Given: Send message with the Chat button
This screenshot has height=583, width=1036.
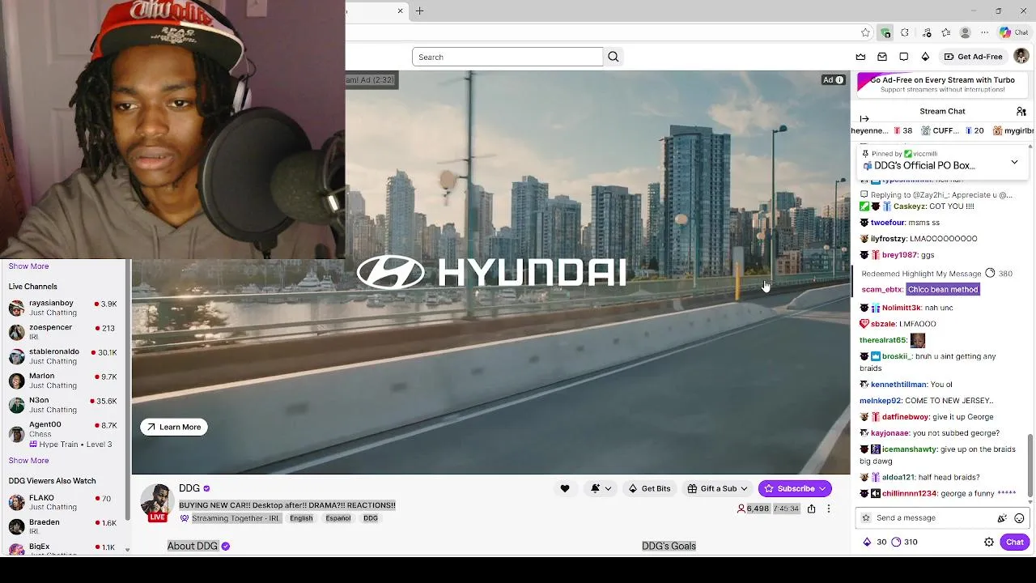Looking at the screenshot, I should coord(1015,543).
